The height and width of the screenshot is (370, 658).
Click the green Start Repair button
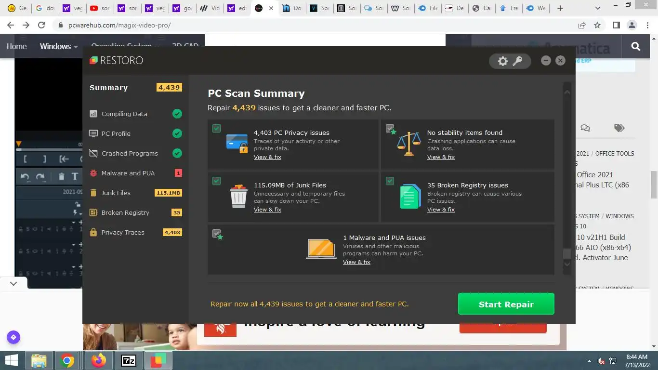coord(506,304)
